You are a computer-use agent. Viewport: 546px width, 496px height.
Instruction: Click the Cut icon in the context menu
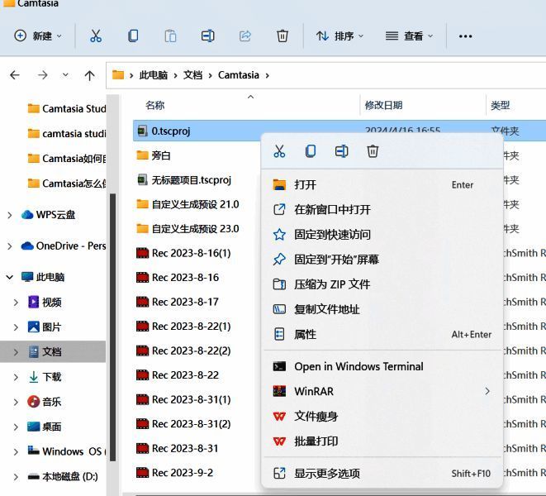[279, 151]
